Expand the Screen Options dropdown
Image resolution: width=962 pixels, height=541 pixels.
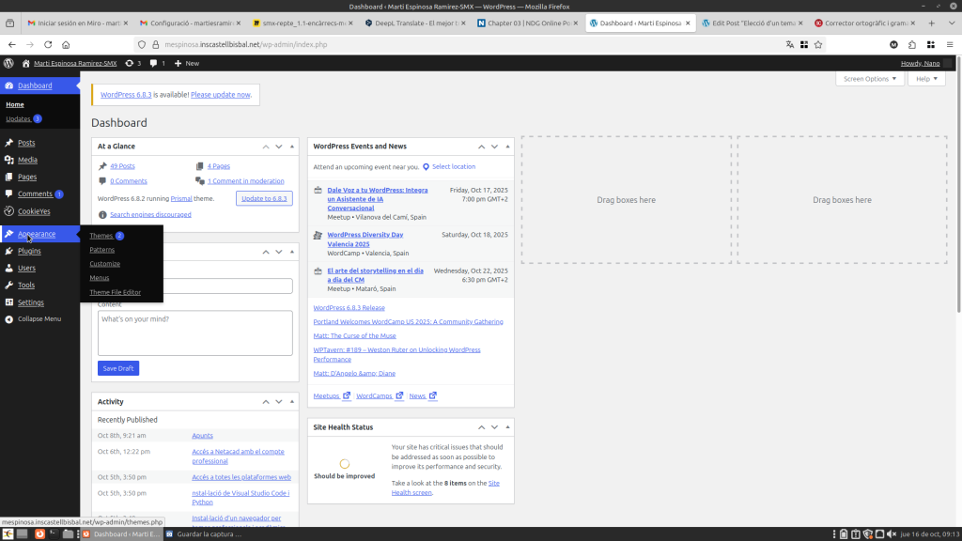(870, 79)
